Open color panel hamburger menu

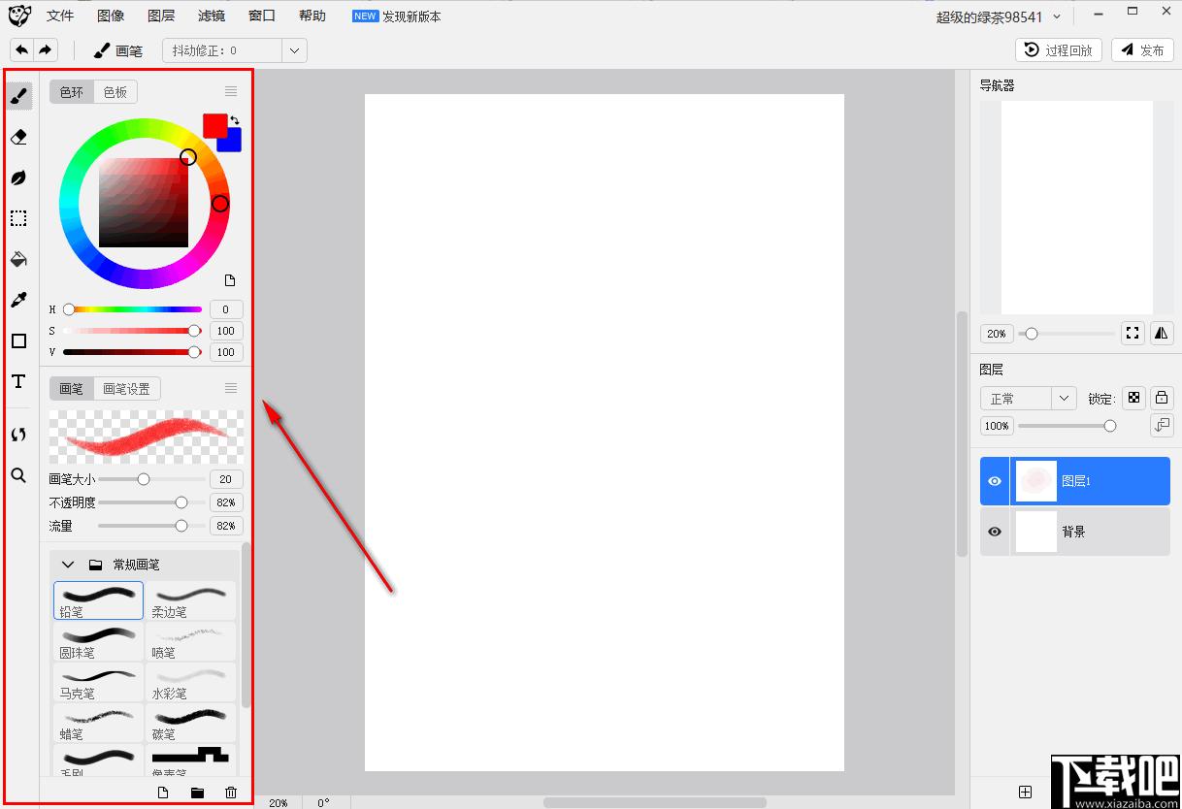[x=231, y=91]
